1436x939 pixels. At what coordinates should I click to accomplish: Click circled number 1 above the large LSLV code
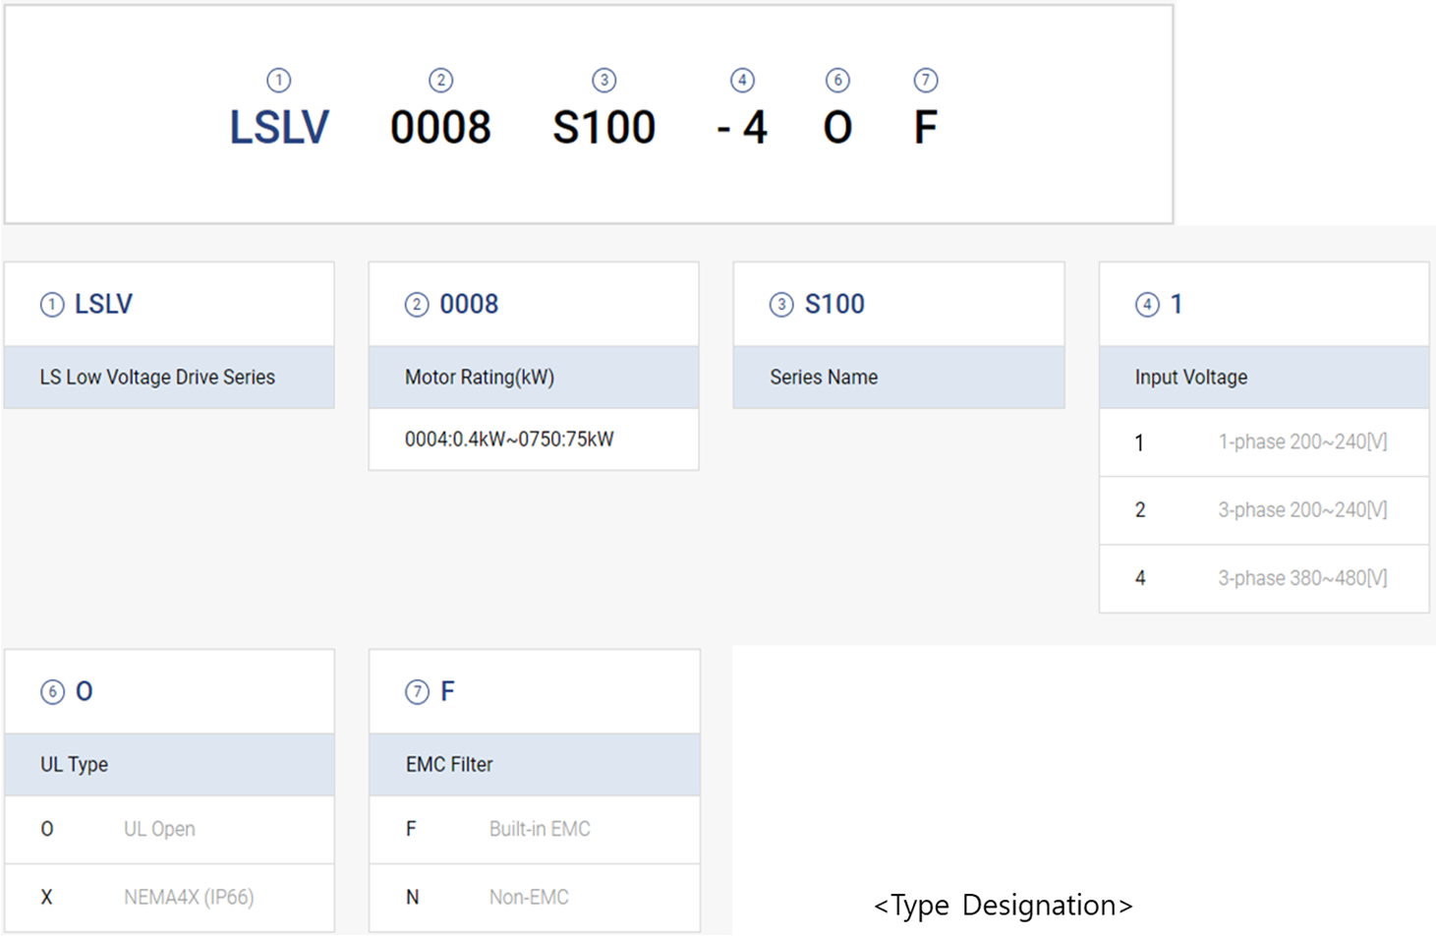(278, 81)
